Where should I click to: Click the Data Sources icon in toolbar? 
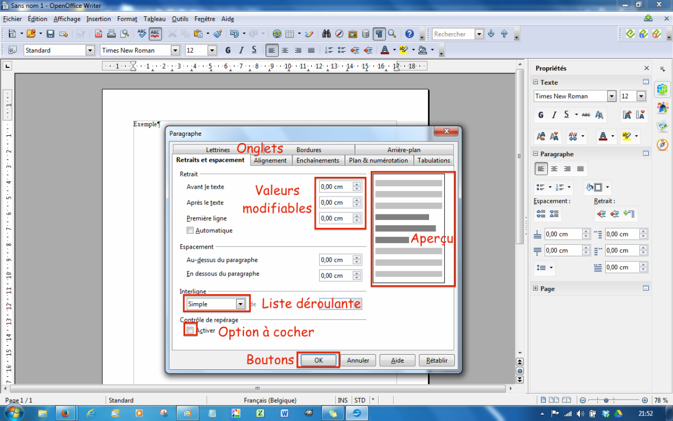coord(366,34)
